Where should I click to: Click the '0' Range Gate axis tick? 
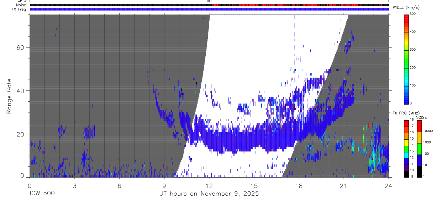click(x=22, y=175)
